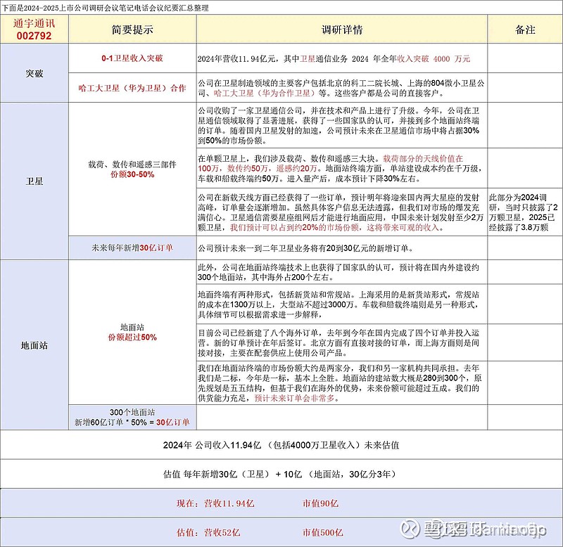Select the 市场份额大约是两家分 paragraph
This screenshot has width=563, height=547.
point(342,382)
